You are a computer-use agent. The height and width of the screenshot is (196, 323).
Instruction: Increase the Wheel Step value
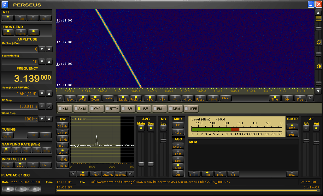coord(49,119)
